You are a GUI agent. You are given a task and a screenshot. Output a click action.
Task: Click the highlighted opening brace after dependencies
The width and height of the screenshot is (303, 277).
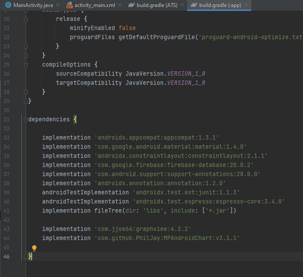click(75, 120)
